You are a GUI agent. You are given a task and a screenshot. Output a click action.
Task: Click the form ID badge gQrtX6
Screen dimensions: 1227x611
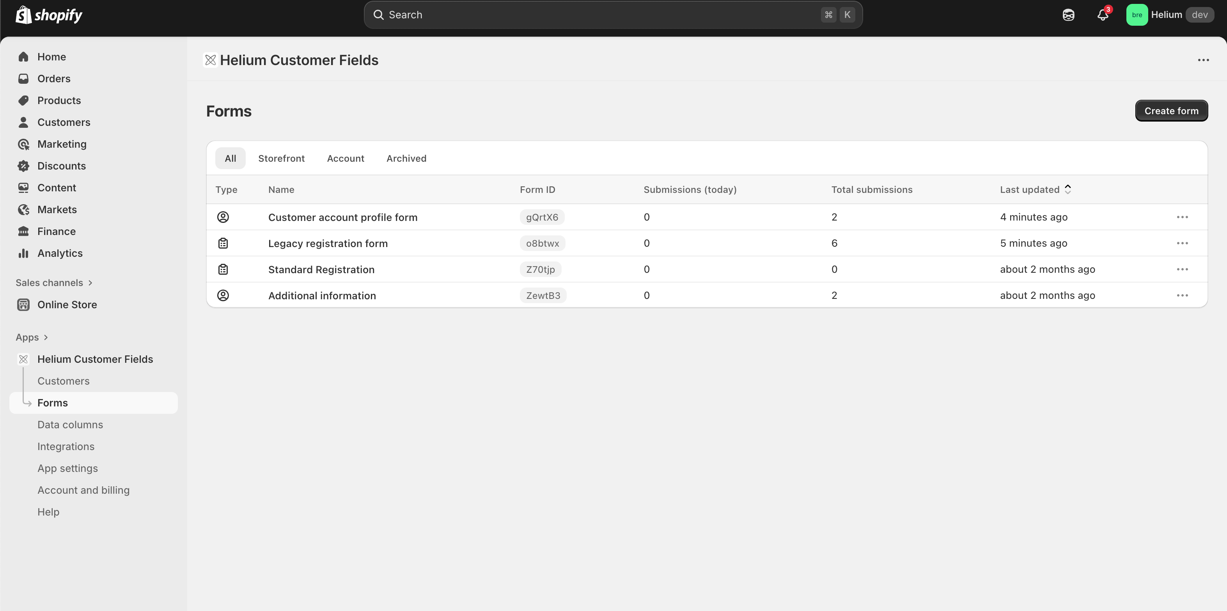coord(542,217)
